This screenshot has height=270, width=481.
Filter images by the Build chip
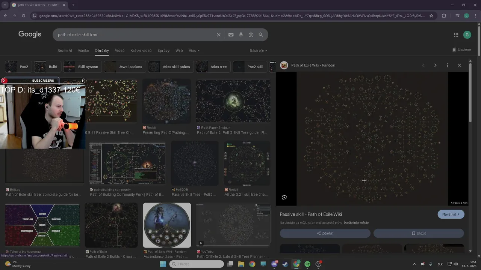48,67
